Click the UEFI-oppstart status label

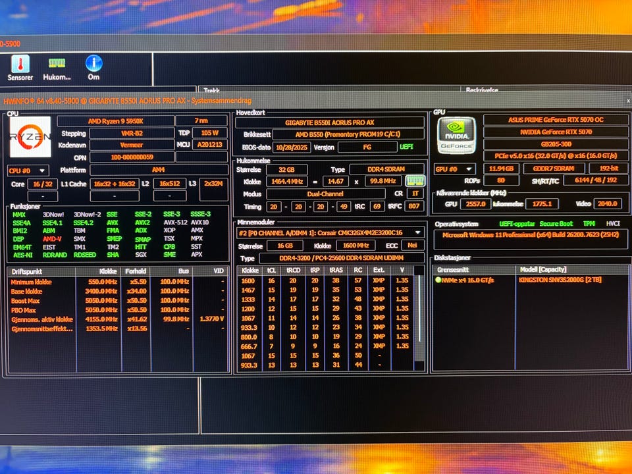[x=517, y=224]
